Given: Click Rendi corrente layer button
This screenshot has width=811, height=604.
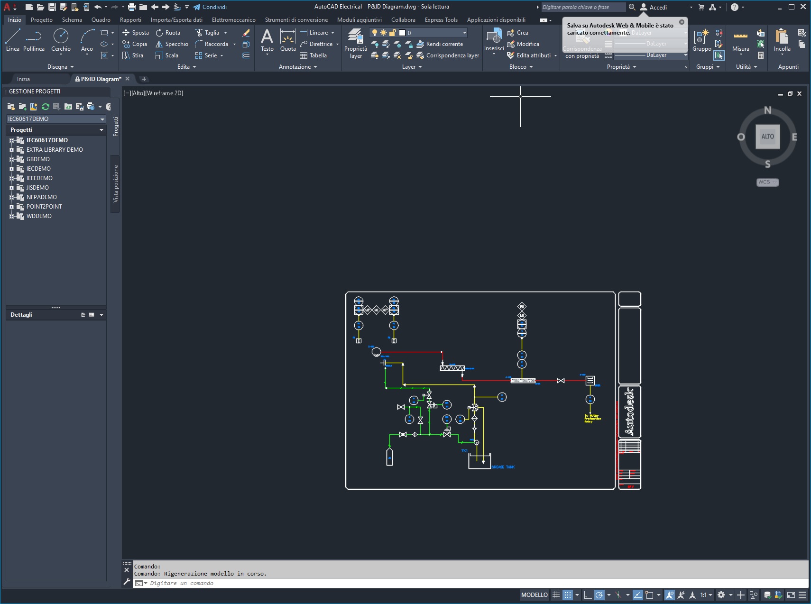Looking at the screenshot, I should [x=440, y=44].
